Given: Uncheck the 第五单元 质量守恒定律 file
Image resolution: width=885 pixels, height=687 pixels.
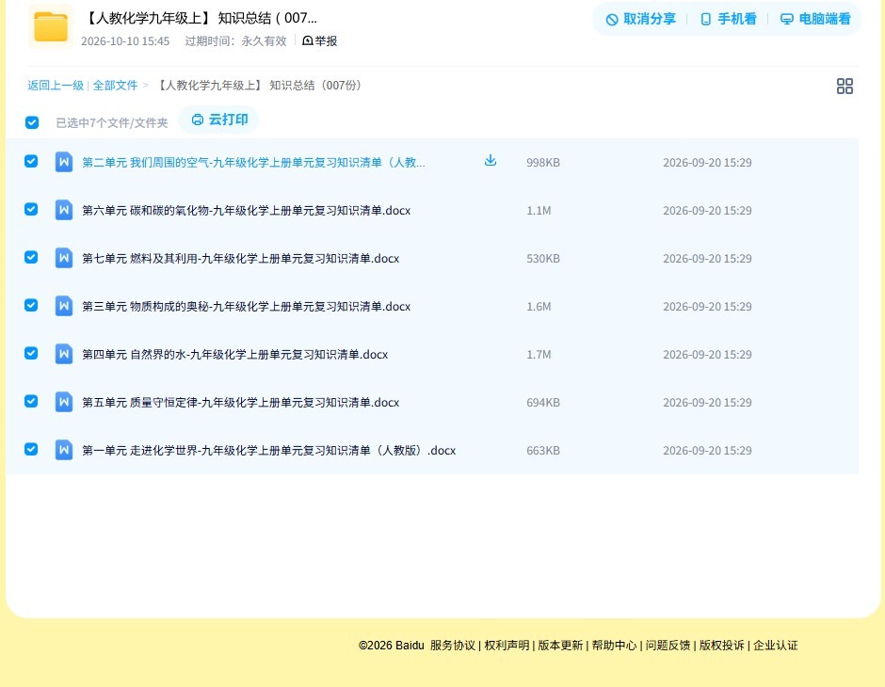Looking at the screenshot, I should point(31,401).
